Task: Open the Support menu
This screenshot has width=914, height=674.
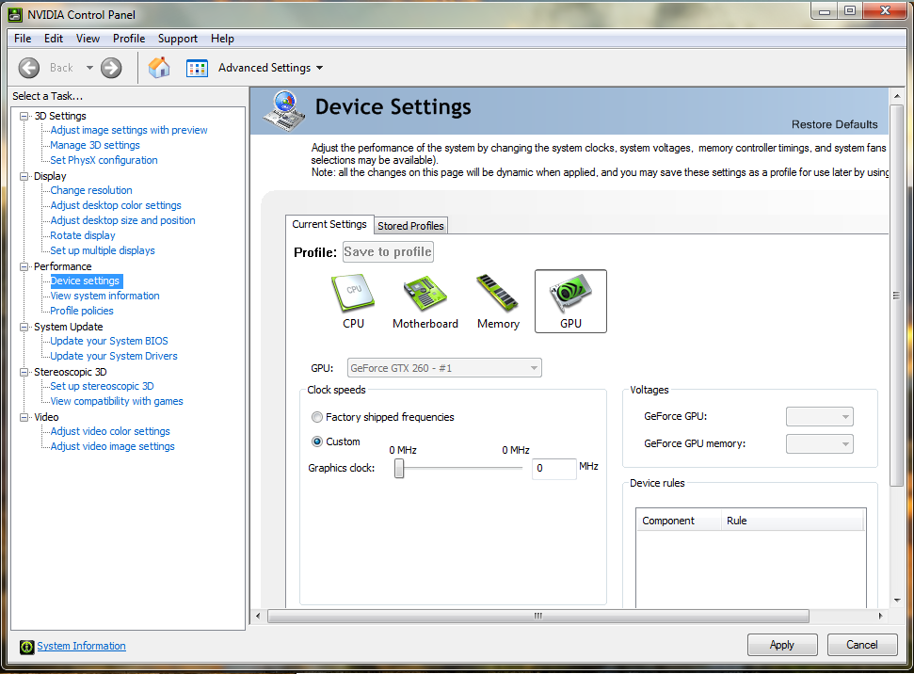Action: point(178,39)
